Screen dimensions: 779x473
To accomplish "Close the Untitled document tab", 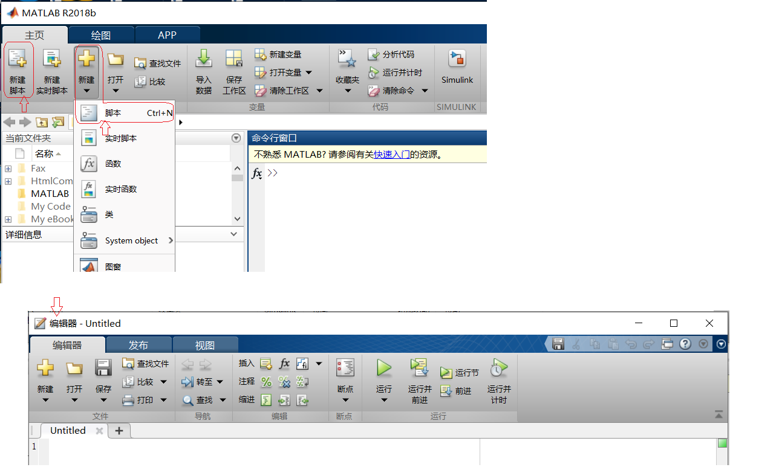I will 100,431.
